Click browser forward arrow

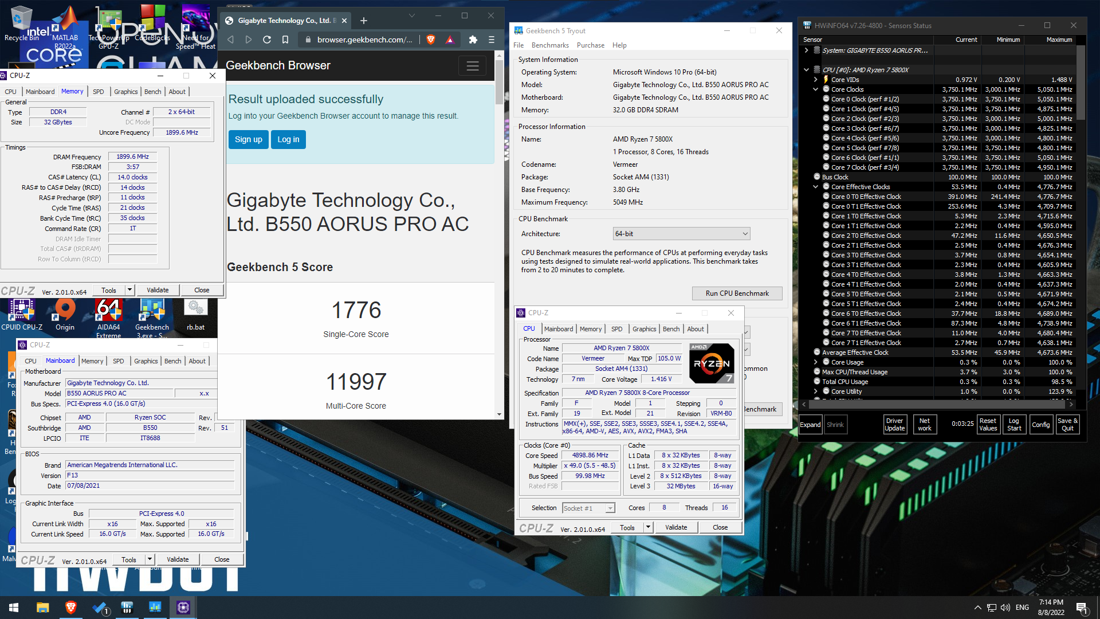click(x=249, y=40)
